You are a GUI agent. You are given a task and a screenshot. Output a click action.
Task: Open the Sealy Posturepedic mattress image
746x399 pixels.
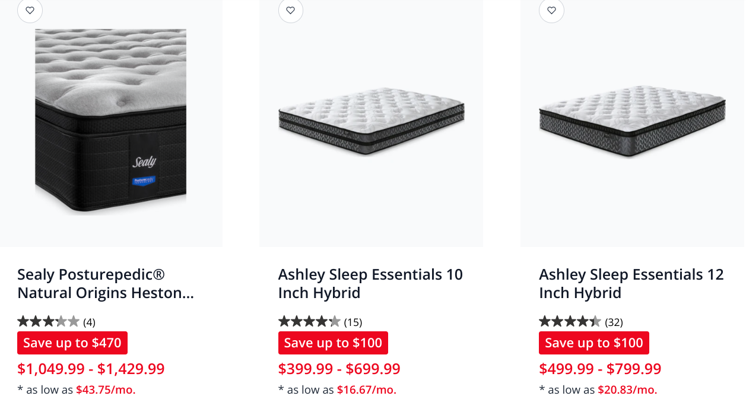pos(111,122)
